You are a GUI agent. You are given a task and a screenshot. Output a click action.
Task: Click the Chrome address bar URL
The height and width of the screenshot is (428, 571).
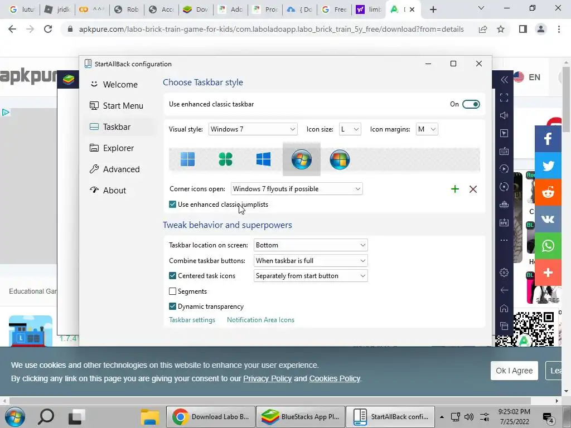[x=272, y=29]
